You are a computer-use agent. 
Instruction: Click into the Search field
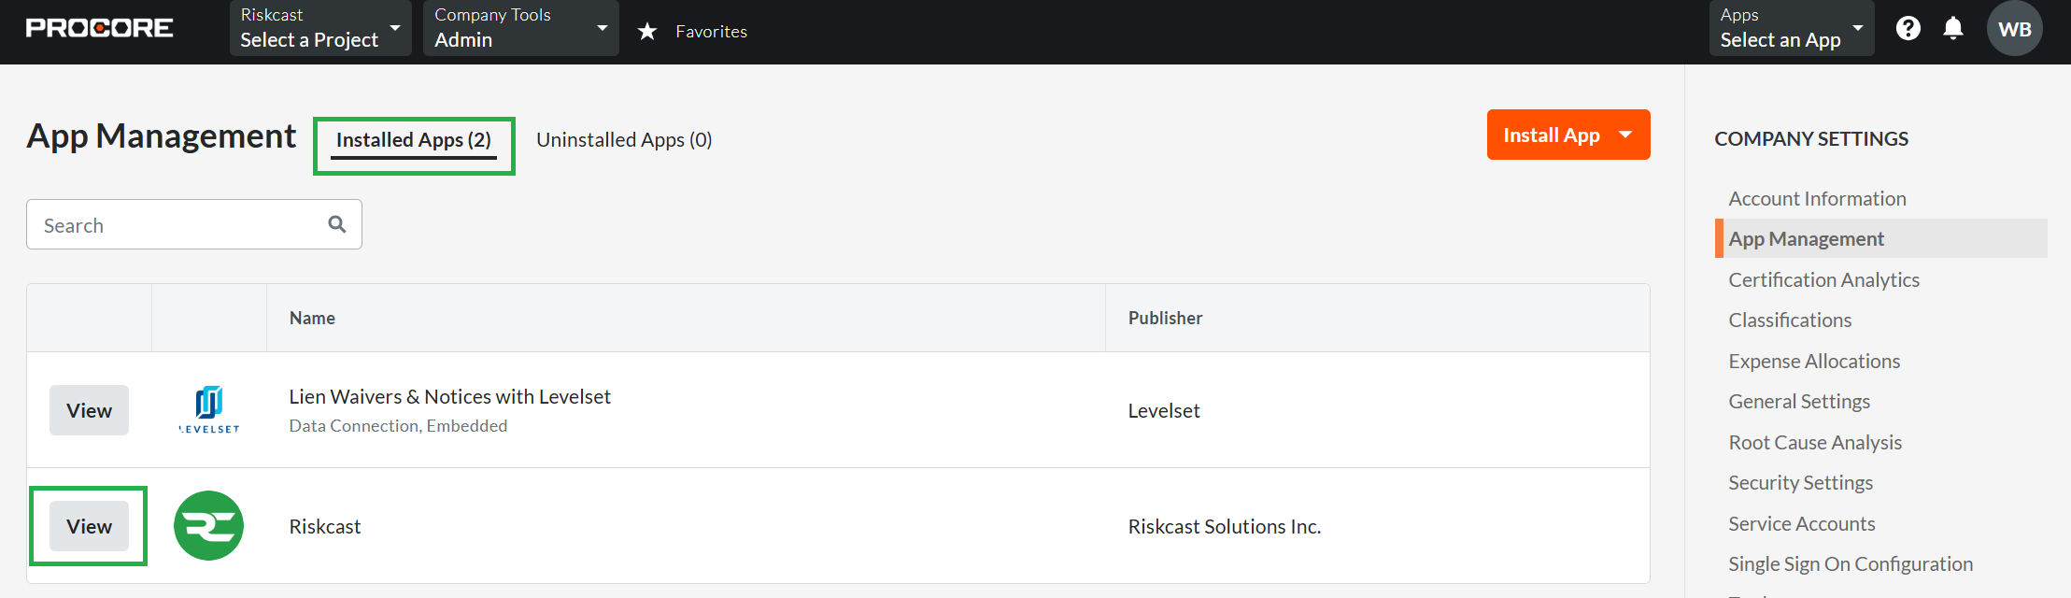pos(177,225)
